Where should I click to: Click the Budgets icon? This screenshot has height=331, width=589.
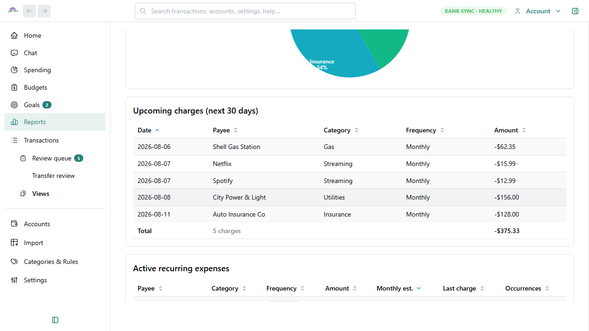pos(14,87)
